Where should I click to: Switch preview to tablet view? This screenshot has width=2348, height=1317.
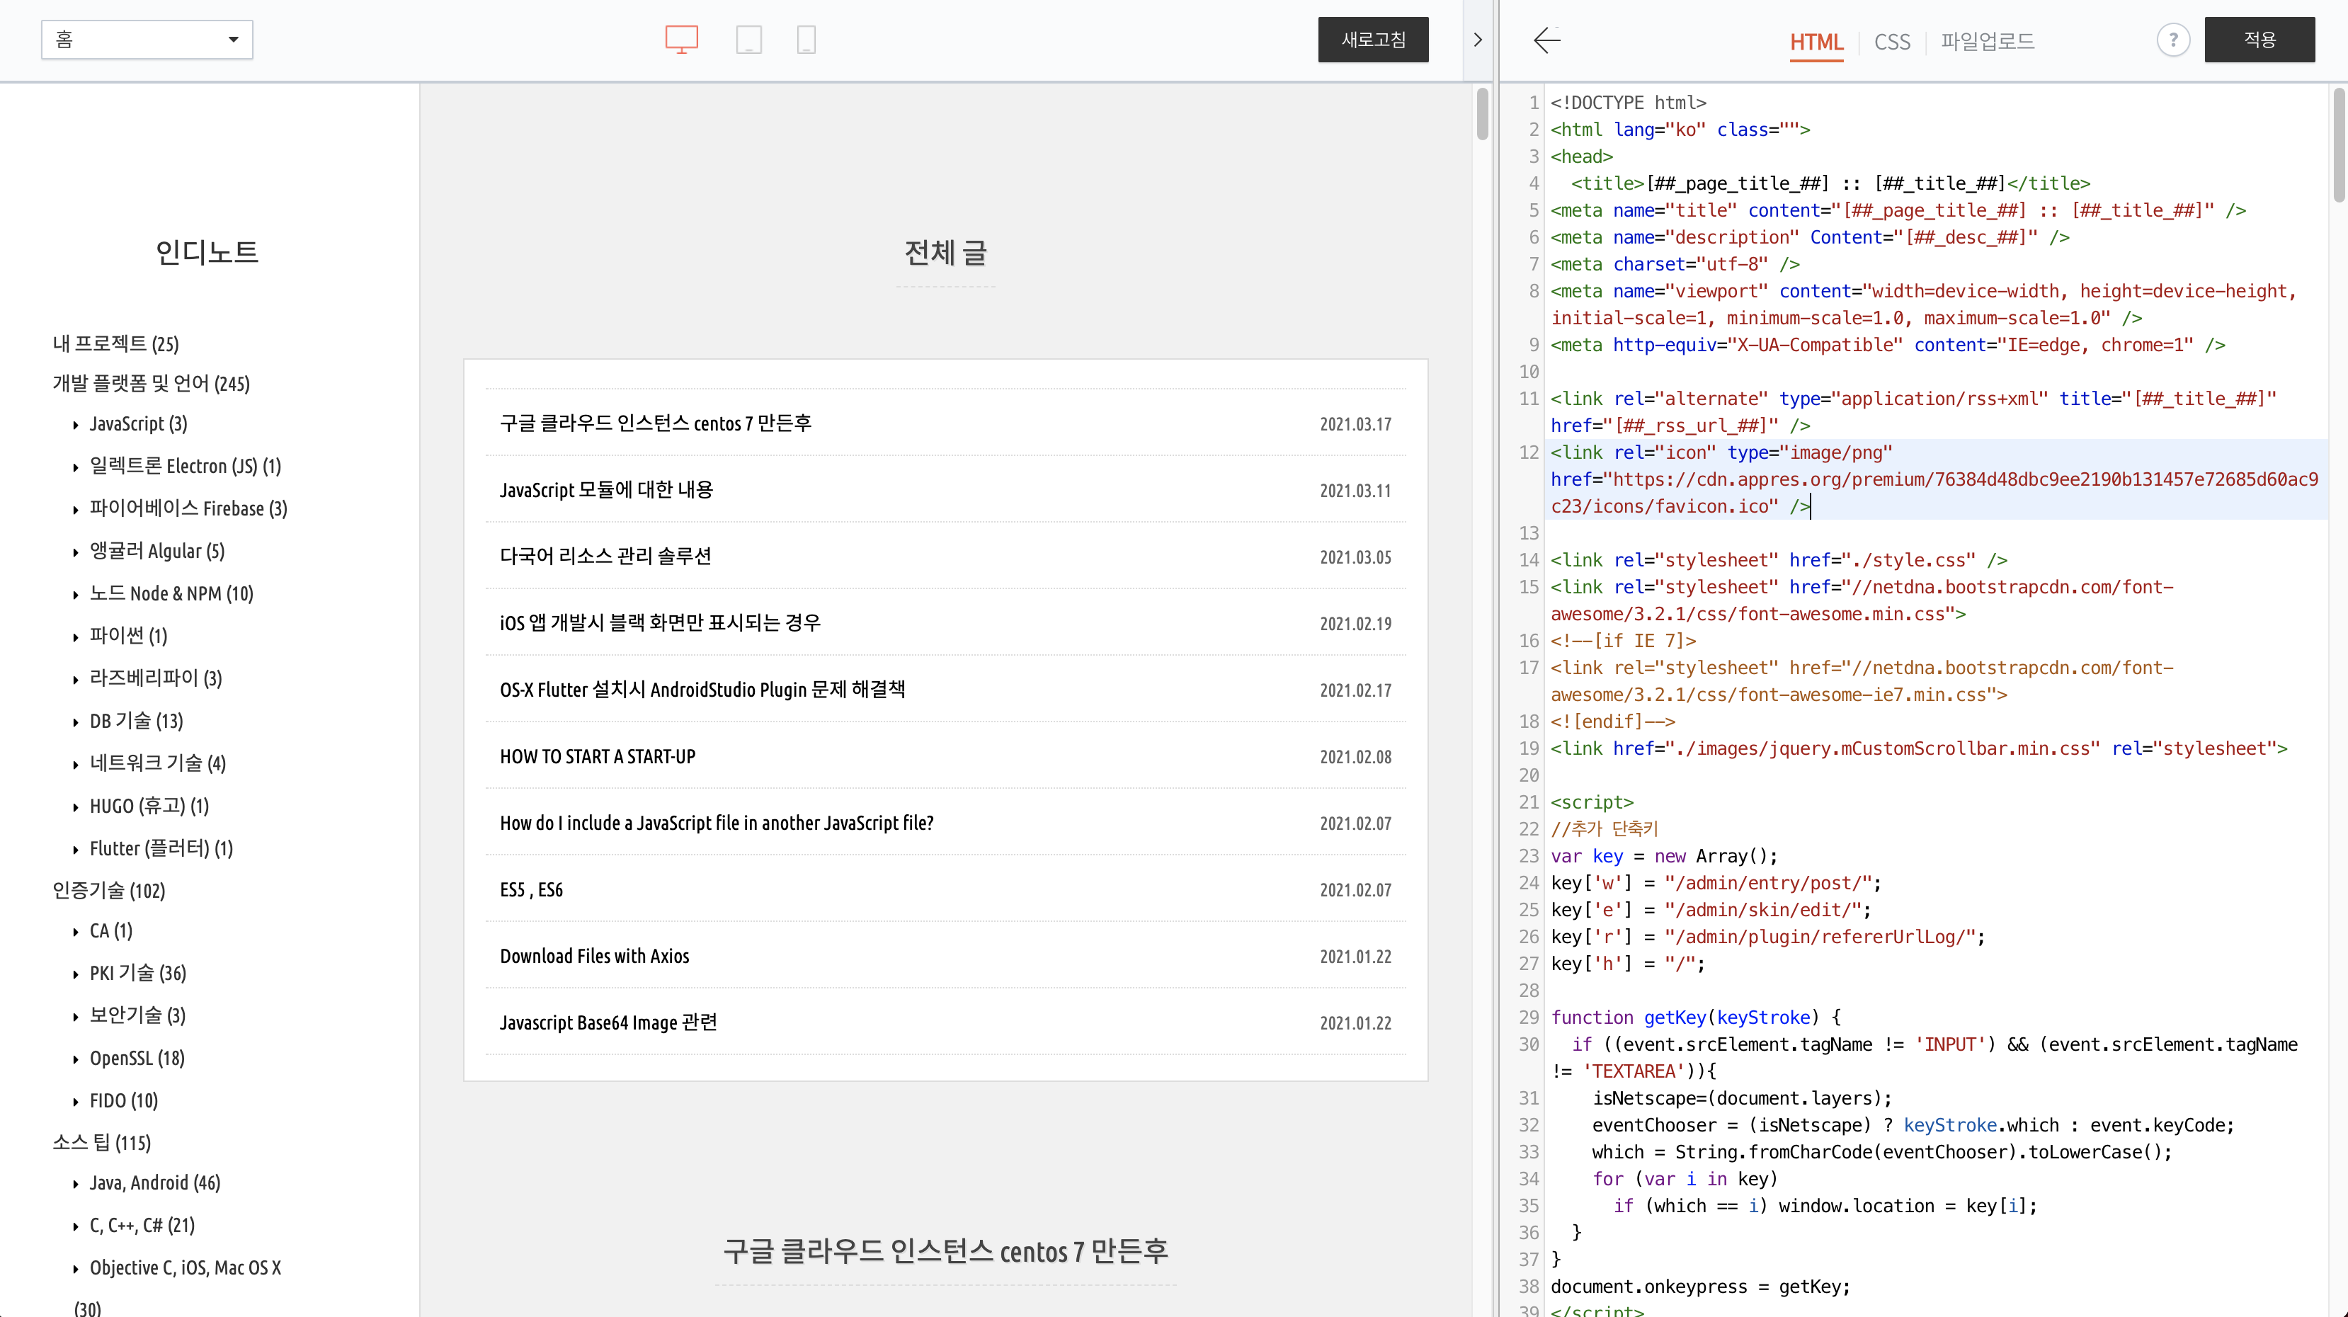coord(748,39)
